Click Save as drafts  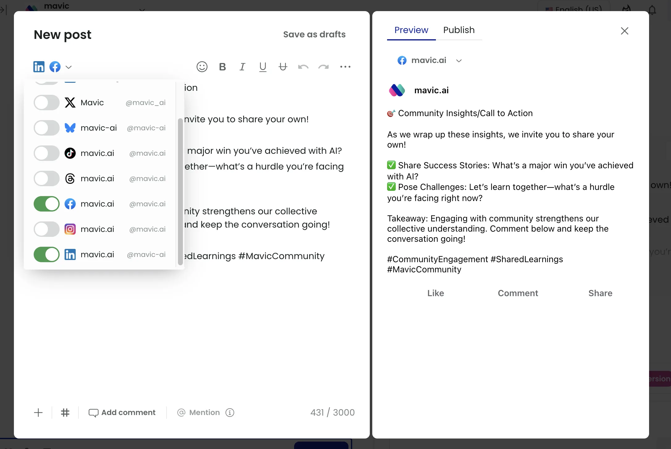[314, 34]
